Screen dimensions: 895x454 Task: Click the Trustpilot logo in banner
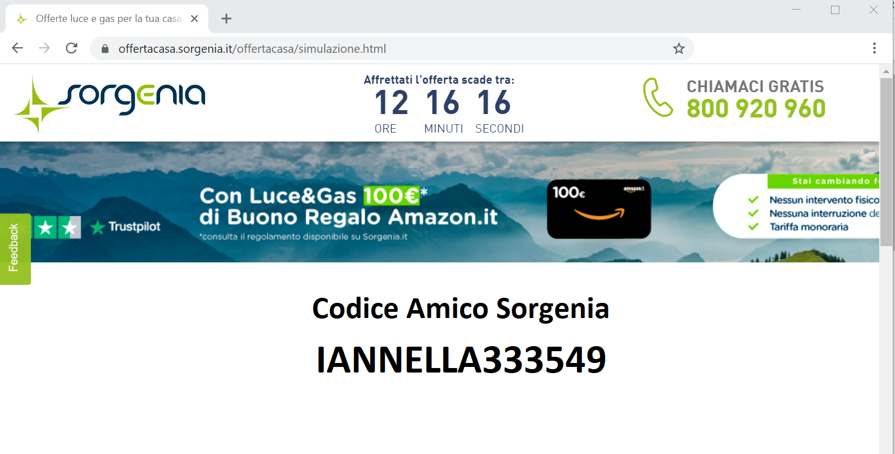[x=126, y=227]
